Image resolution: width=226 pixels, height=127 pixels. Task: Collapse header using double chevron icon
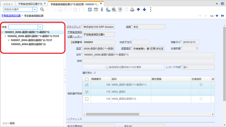(217, 4)
